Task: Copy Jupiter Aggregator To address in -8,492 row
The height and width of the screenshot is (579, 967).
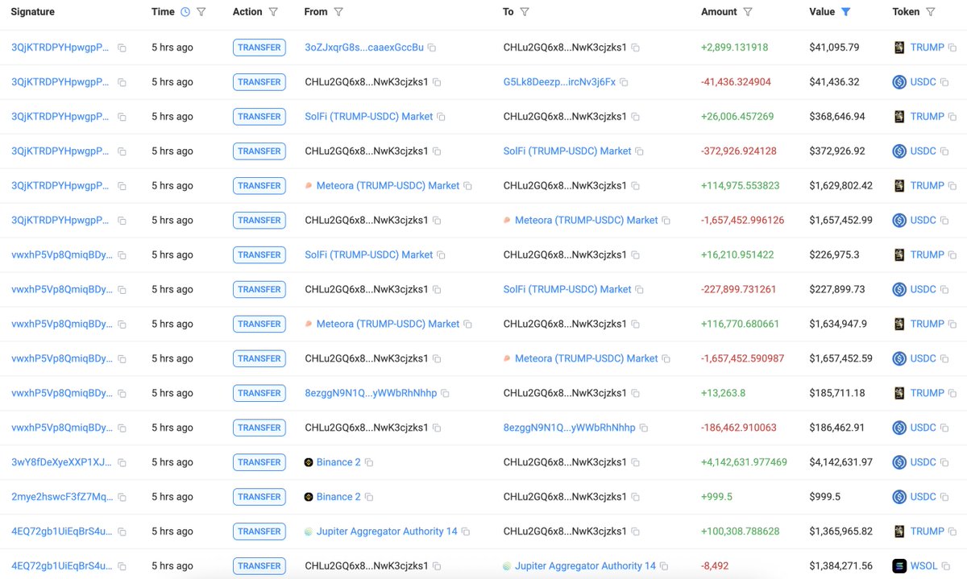Action: pos(664,567)
